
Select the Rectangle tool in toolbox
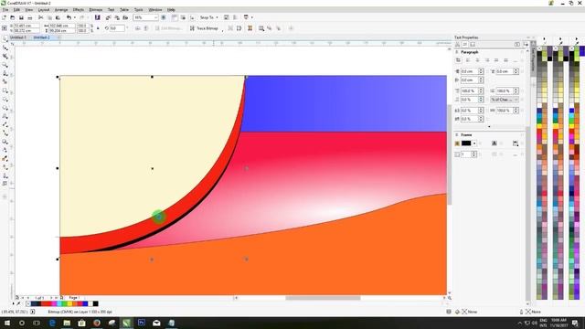[x=5, y=90]
